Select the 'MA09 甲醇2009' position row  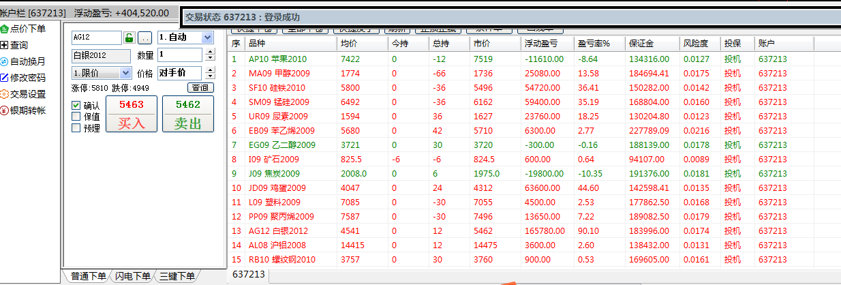coord(522,74)
